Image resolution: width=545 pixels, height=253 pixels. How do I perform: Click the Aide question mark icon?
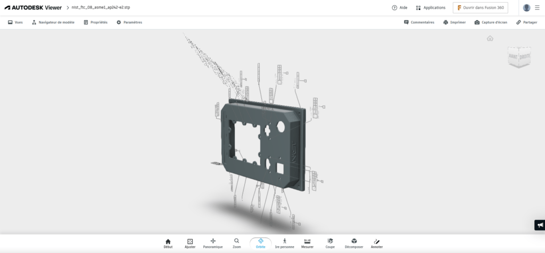tap(394, 7)
